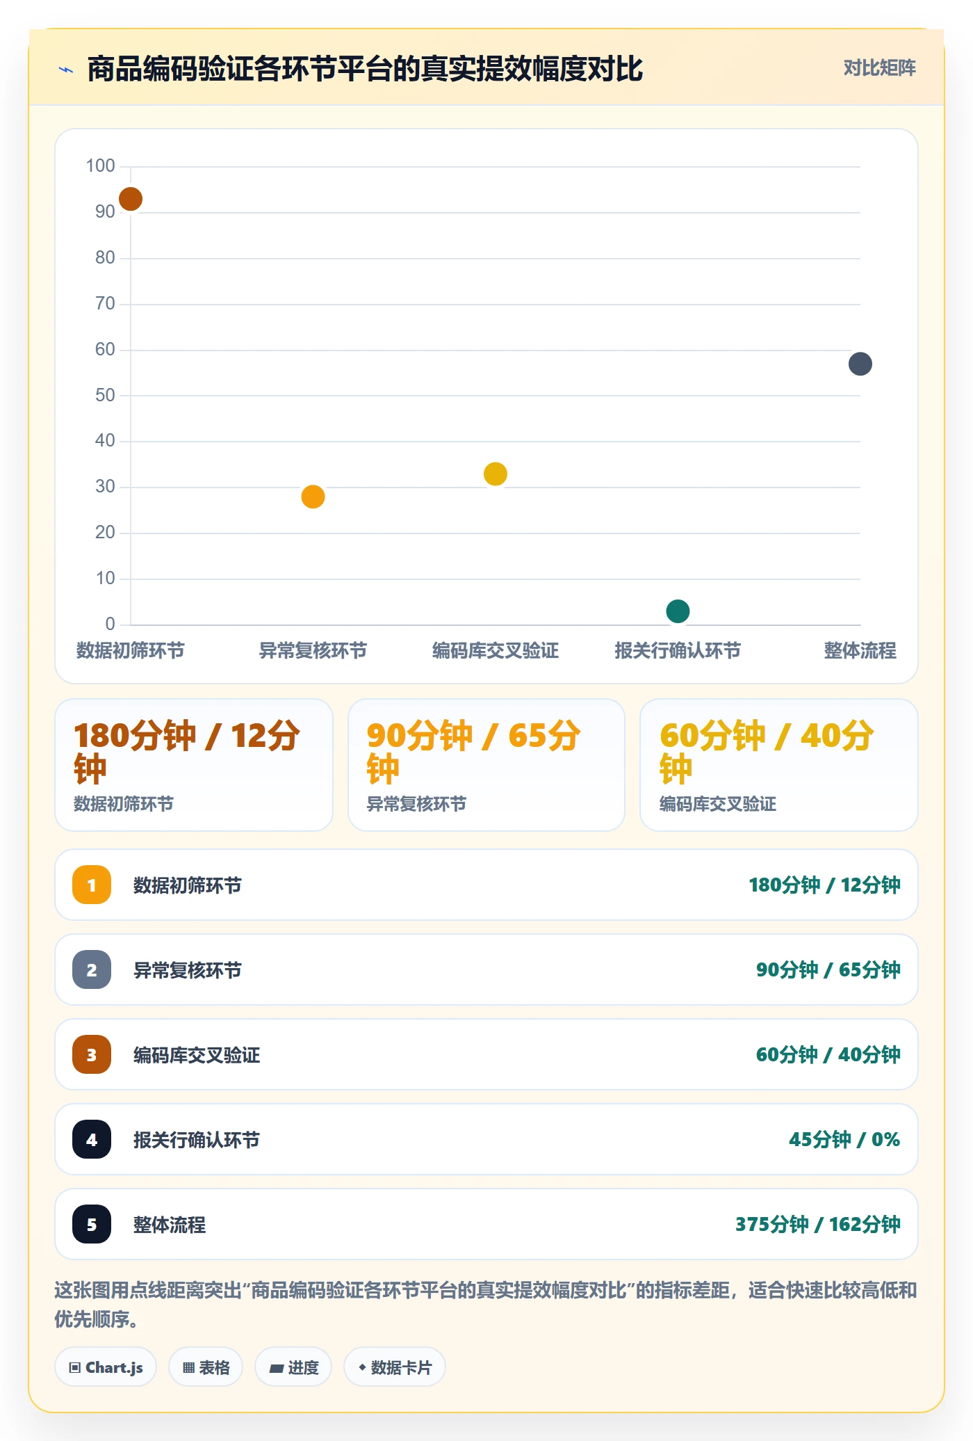Open the 90分钟 / 65分钟 stat card

coord(486,765)
